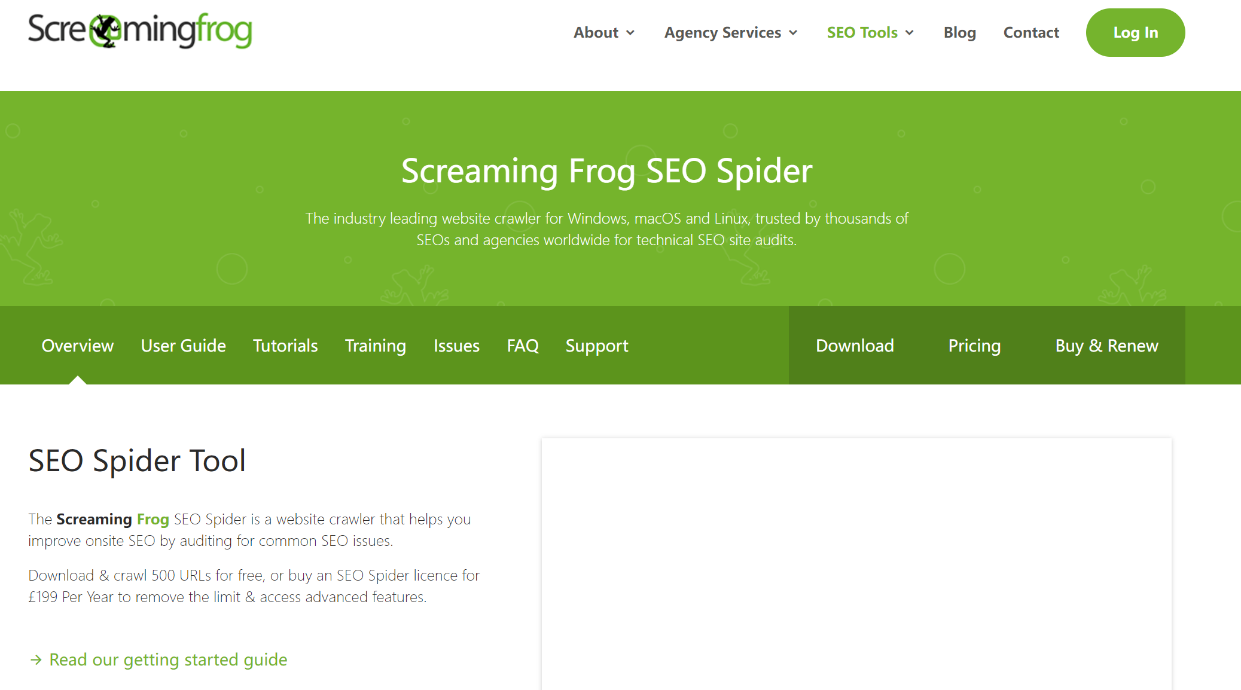This screenshot has height=690, width=1241.
Task: Select the Overview tab
Action: (x=77, y=346)
